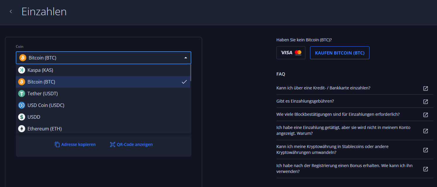Click the Bitcoin (BTC) coin selector field
This screenshot has height=187, width=437.
(x=104, y=58)
